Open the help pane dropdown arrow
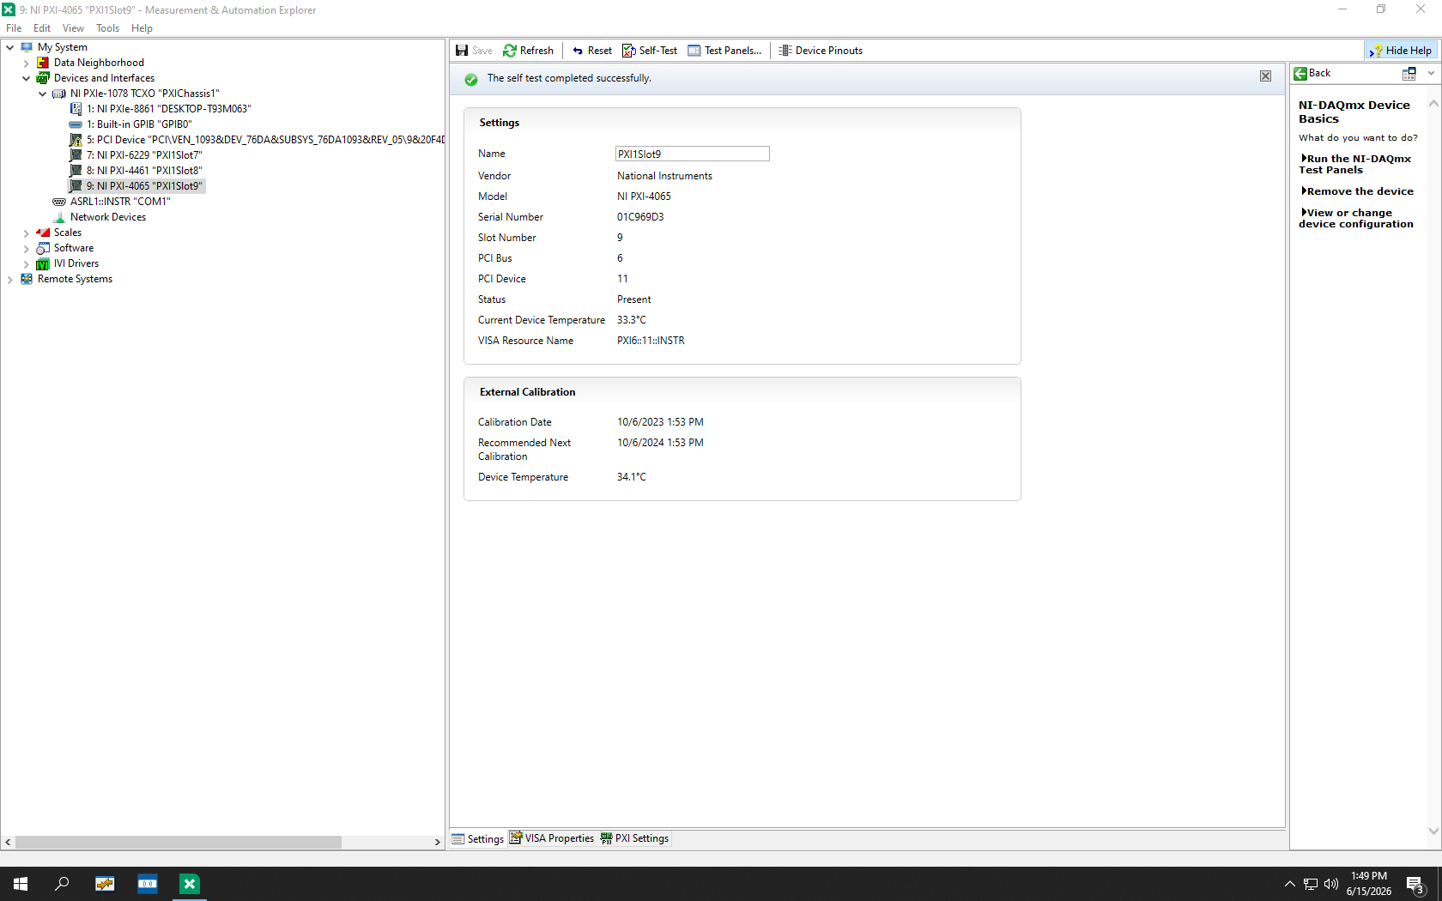This screenshot has height=901, width=1442. click(x=1431, y=74)
